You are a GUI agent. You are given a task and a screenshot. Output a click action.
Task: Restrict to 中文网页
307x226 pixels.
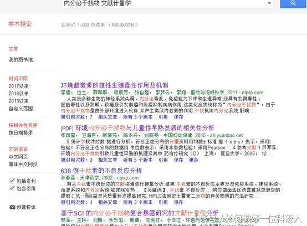pos(18,157)
